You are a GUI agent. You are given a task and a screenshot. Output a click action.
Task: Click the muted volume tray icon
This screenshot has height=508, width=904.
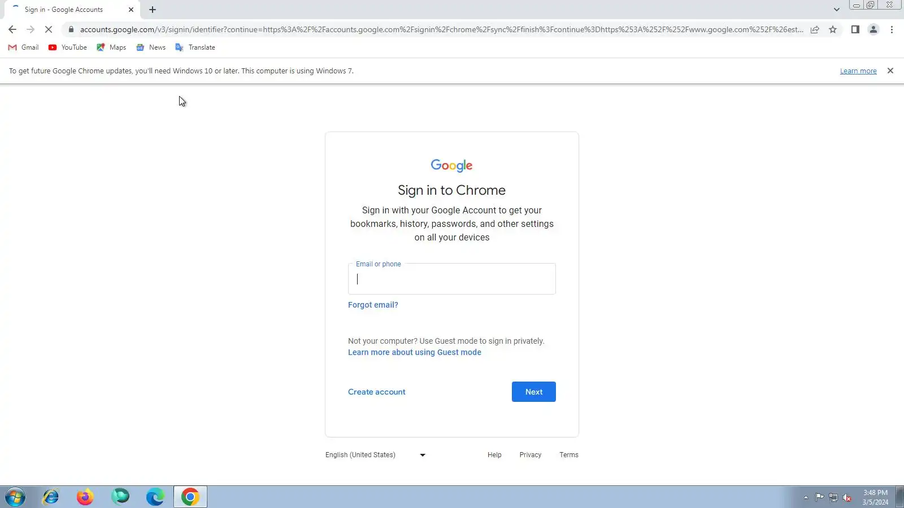pyautogui.click(x=847, y=497)
